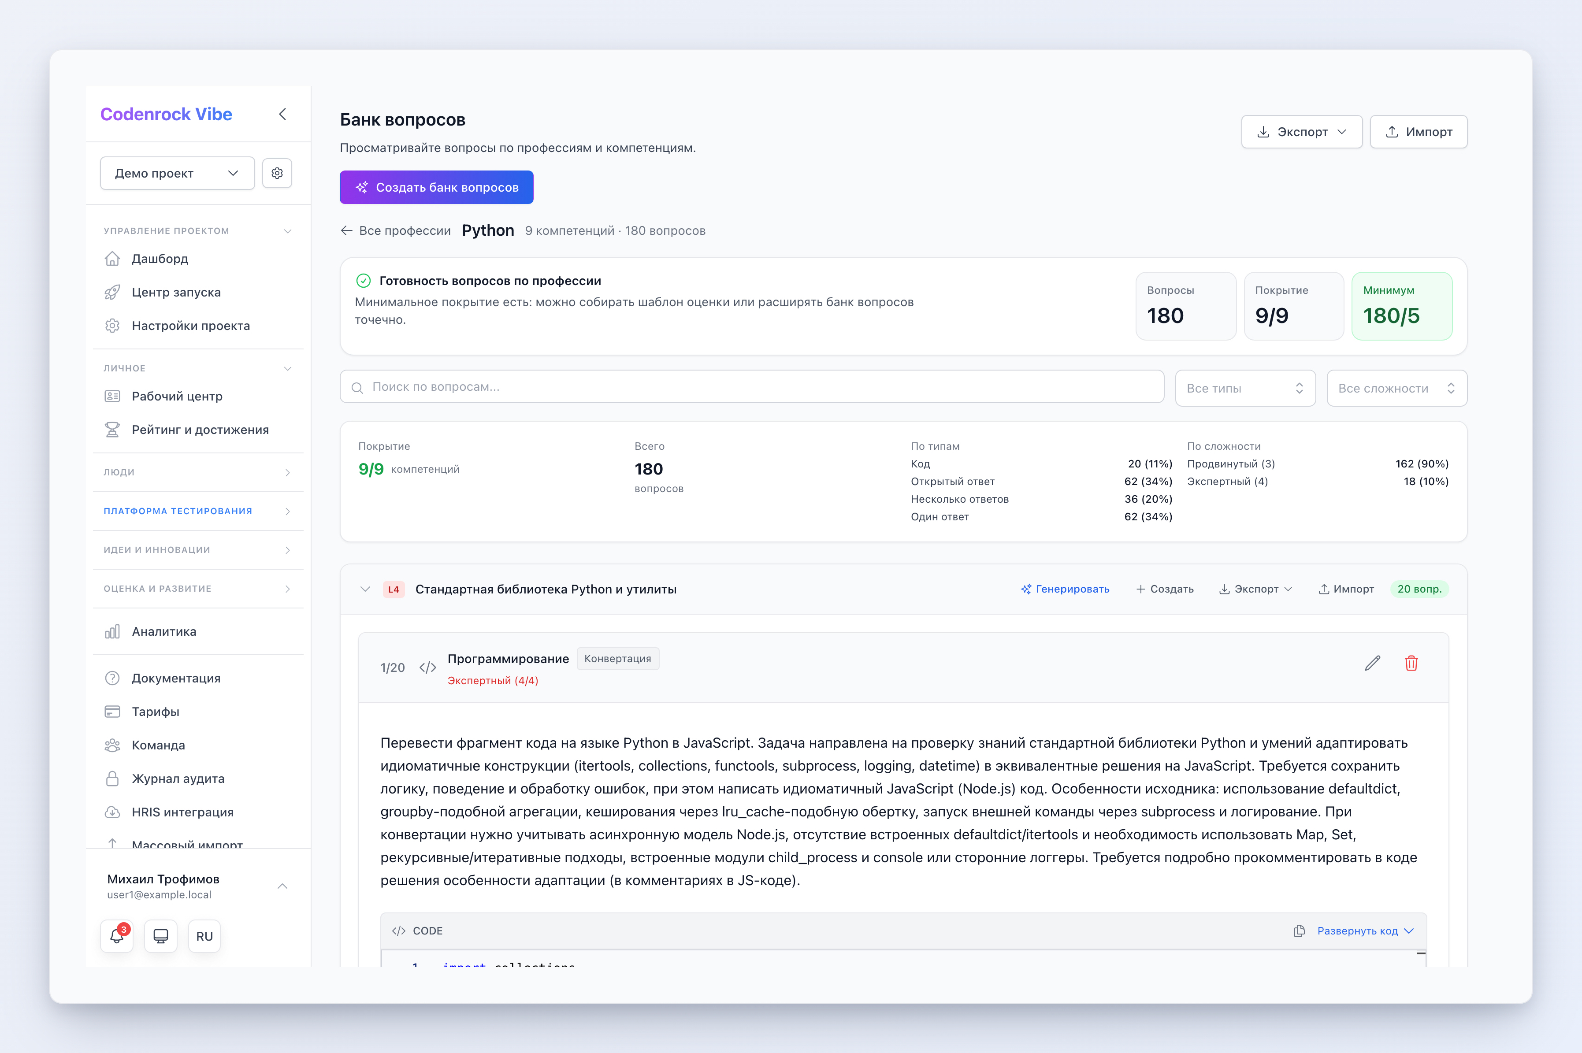
Task: Open Аналитика page
Action: pyautogui.click(x=164, y=631)
